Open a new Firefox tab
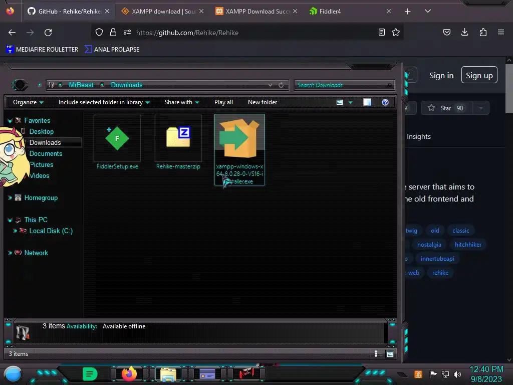The image size is (513, 385). coord(408,12)
